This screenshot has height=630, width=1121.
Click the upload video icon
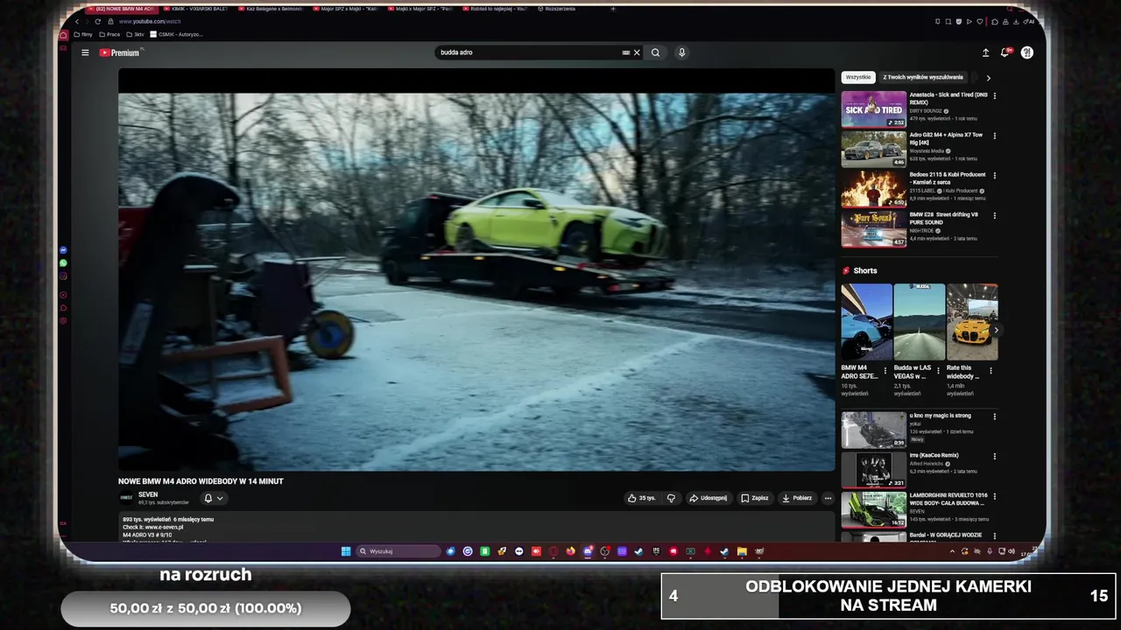pyautogui.click(x=985, y=52)
